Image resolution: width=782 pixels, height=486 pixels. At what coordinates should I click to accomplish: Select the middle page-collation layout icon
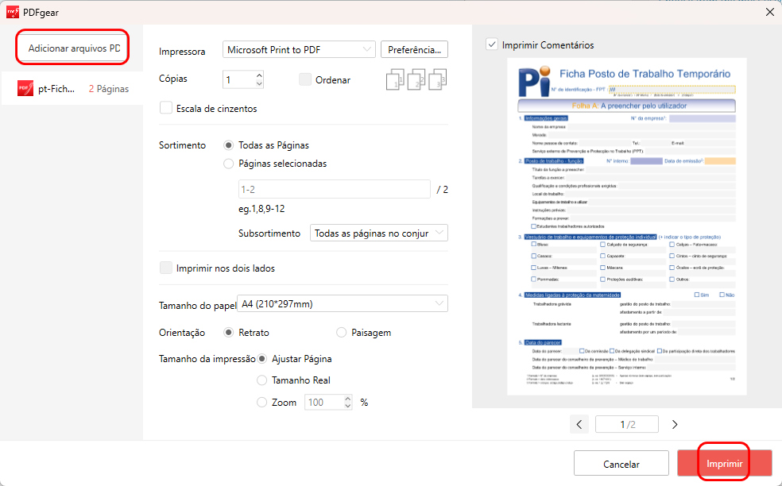(x=414, y=79)
